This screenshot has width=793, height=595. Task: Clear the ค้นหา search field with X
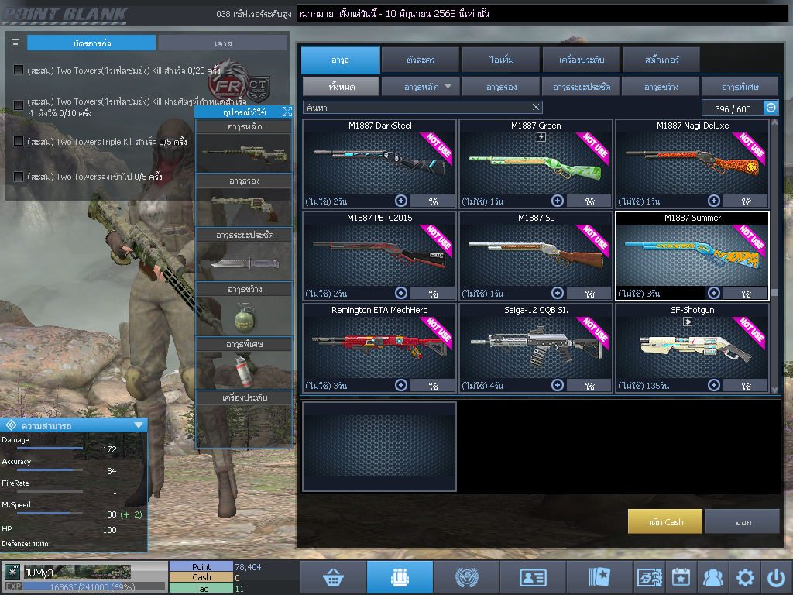click(x=536, y=107)
